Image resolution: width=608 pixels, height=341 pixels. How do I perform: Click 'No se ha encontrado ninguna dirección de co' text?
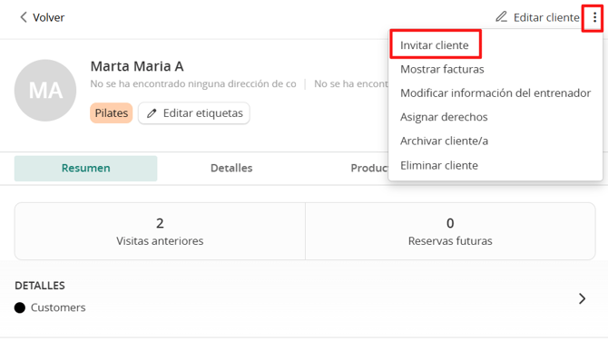pos(193,83)
